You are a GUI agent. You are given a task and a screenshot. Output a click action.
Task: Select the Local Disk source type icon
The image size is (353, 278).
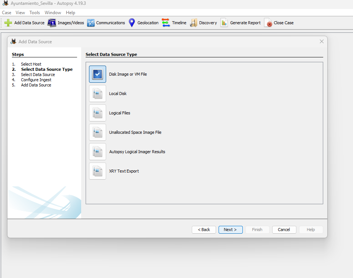[98, 94]
